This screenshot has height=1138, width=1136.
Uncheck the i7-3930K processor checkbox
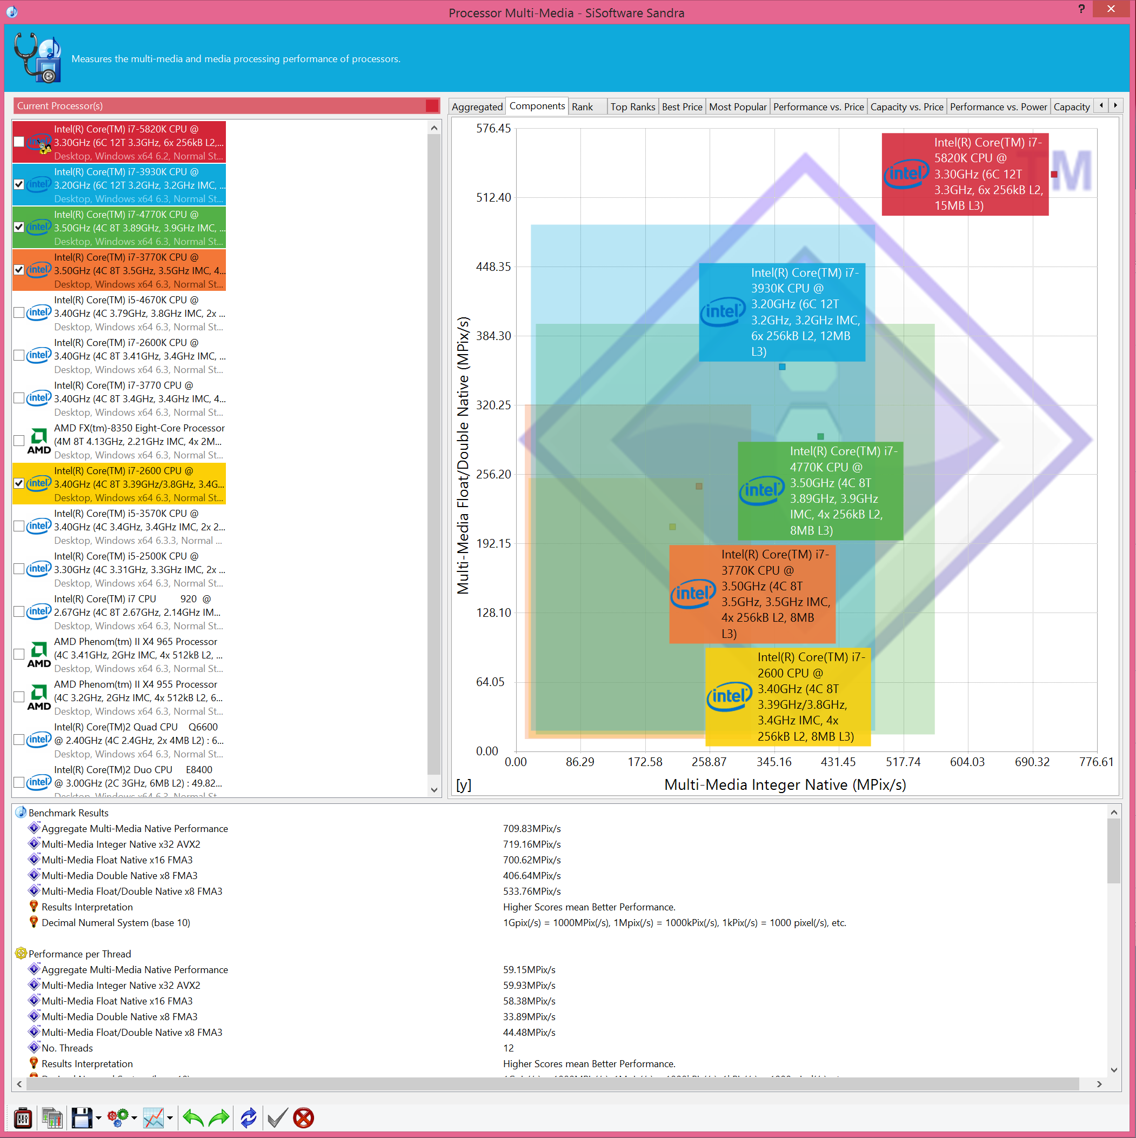click(x=19, y=184)
